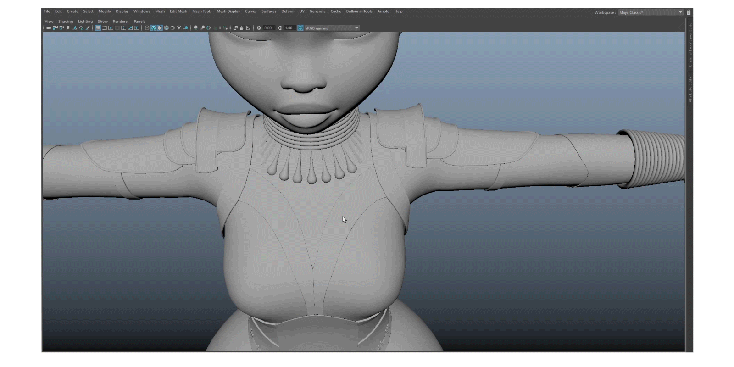Open the Modify menu
The image size is (734, 367).
(x=105, y=11)
